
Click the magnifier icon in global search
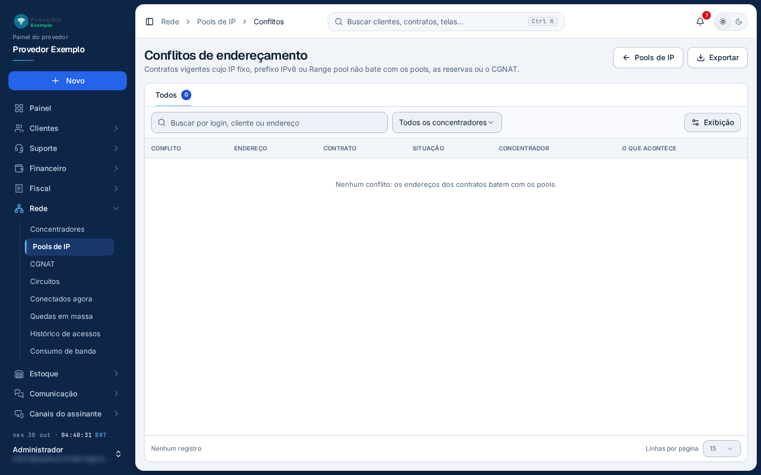(339, 22)
